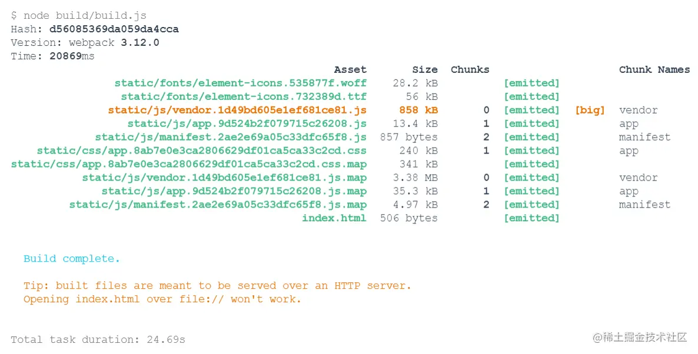Click the 858 kB vendor size value

pyautogui.click(x=418, y=110)
